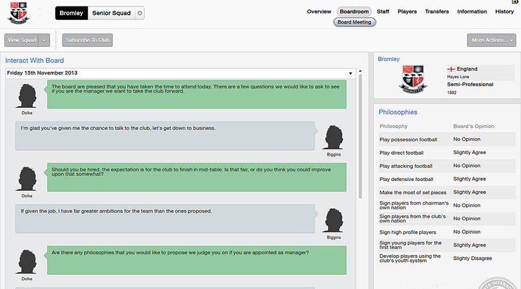Image resolution: width=521 pixels, height=289 pixels.
Task: Click the first Biggins silhouette avatar
Action: click(333, 137)
